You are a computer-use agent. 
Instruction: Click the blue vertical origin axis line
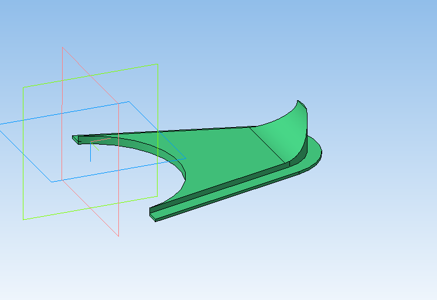click(x=90, y=152)
